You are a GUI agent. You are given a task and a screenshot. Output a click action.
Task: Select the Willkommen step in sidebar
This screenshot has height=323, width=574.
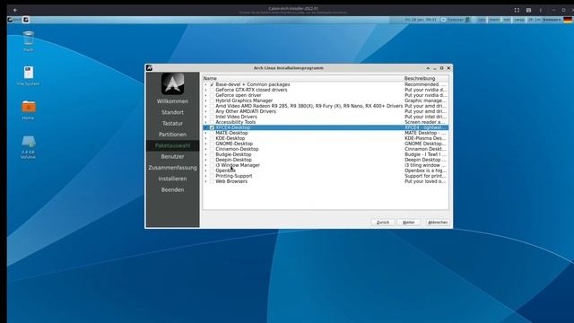172,101
